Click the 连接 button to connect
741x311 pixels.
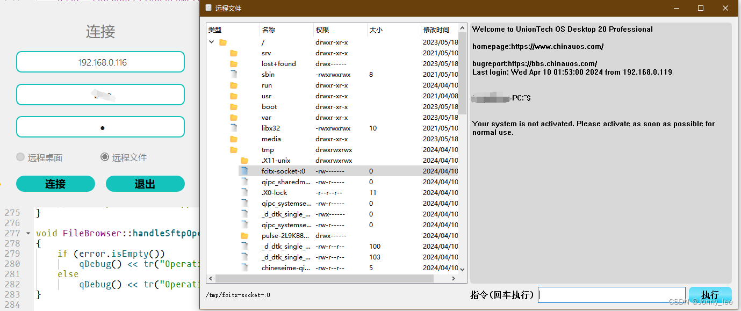[55, 183]
